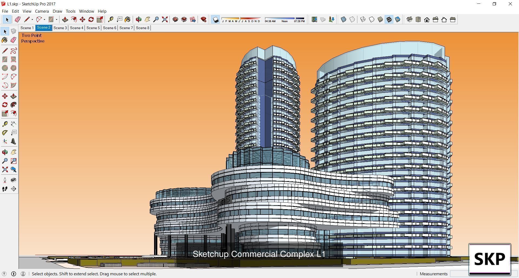Open the View menu
The image size is (519, 278).
click(27, 11)
